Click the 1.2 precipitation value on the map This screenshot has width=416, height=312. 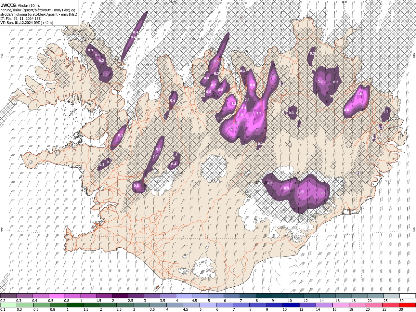[233, 104]
